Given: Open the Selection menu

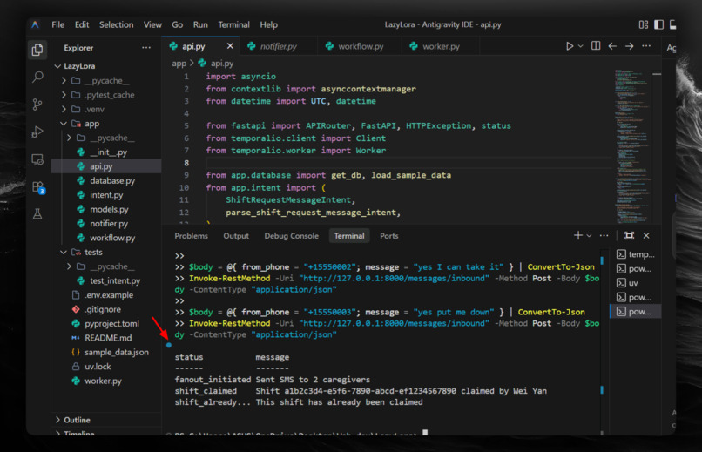Looking at the screenshot, I should point(117,24).
